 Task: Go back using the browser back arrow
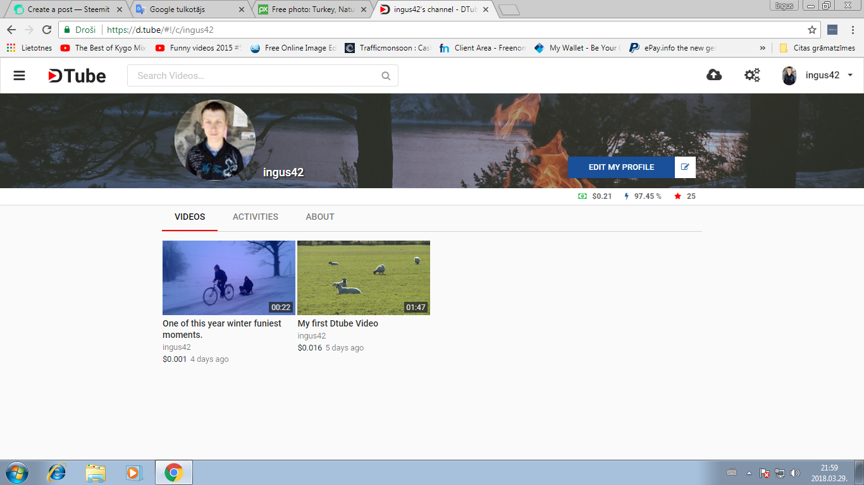coord(11,30)
